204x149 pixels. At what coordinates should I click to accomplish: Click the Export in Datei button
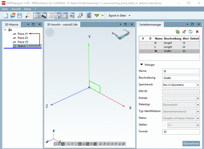pos(117,15)
